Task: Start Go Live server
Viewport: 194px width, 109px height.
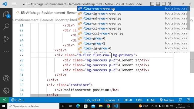Action: (x=167, y=100)
